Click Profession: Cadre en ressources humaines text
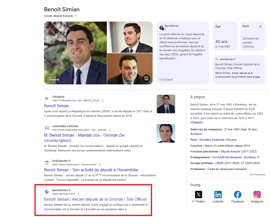Image resolution: width=270 pixels, height=217 pixels. (x=218, y=169)
